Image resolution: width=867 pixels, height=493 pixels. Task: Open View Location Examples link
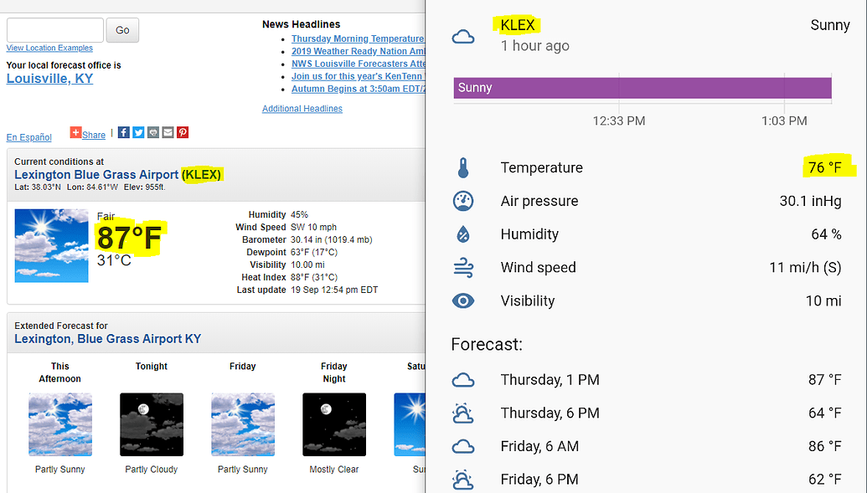coord(49,48)
